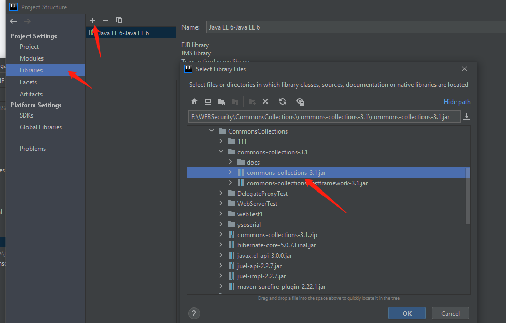
Task: Expand the WebServerTest folder
Action: click(x=221, y=204)
